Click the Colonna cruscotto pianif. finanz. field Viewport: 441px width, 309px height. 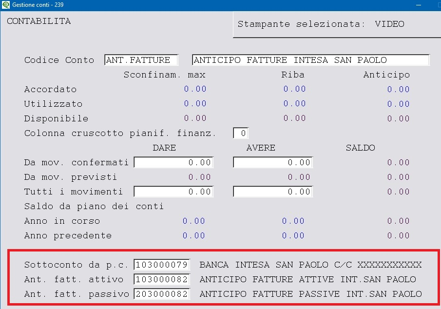(241, 133)
